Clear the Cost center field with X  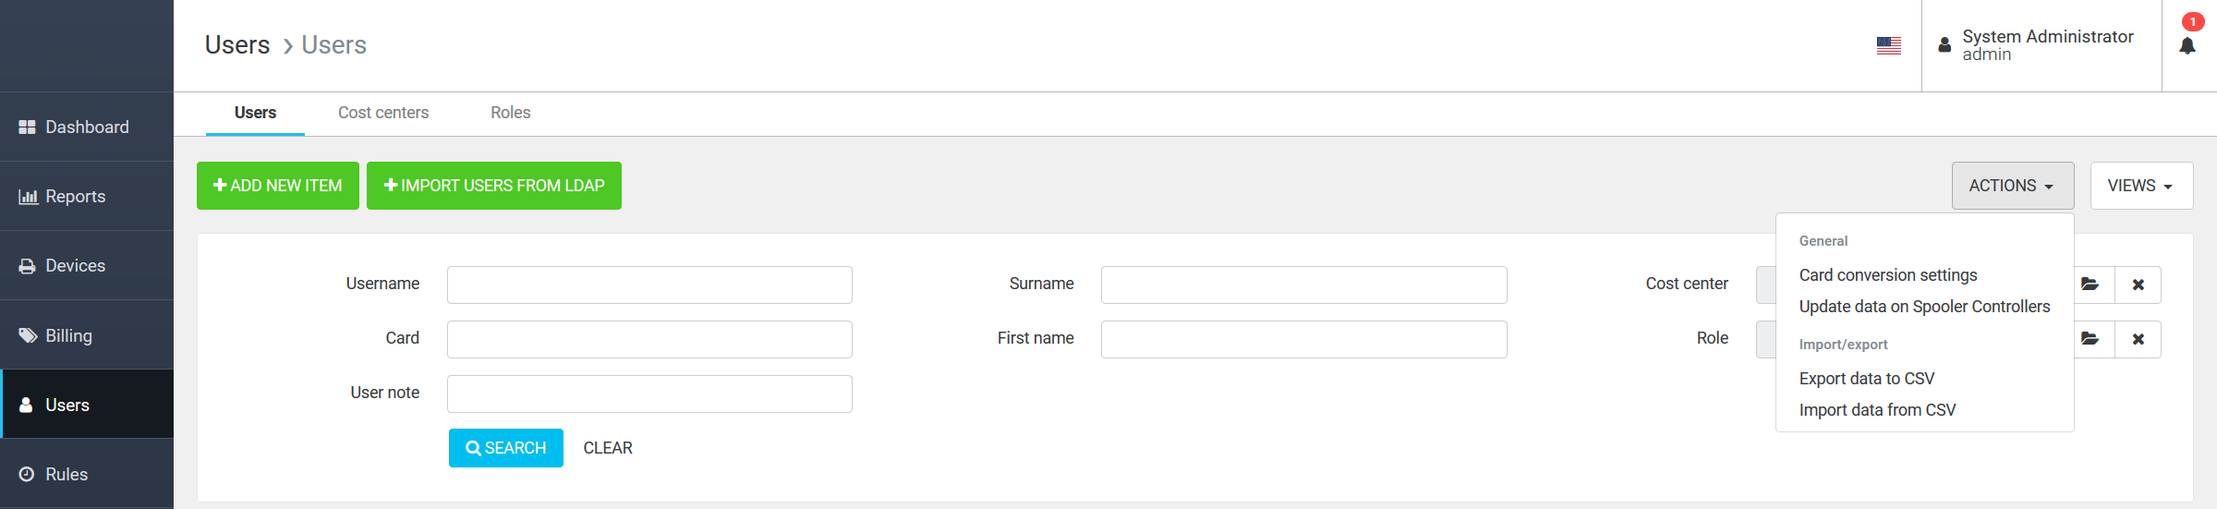tap(2138, 285)
